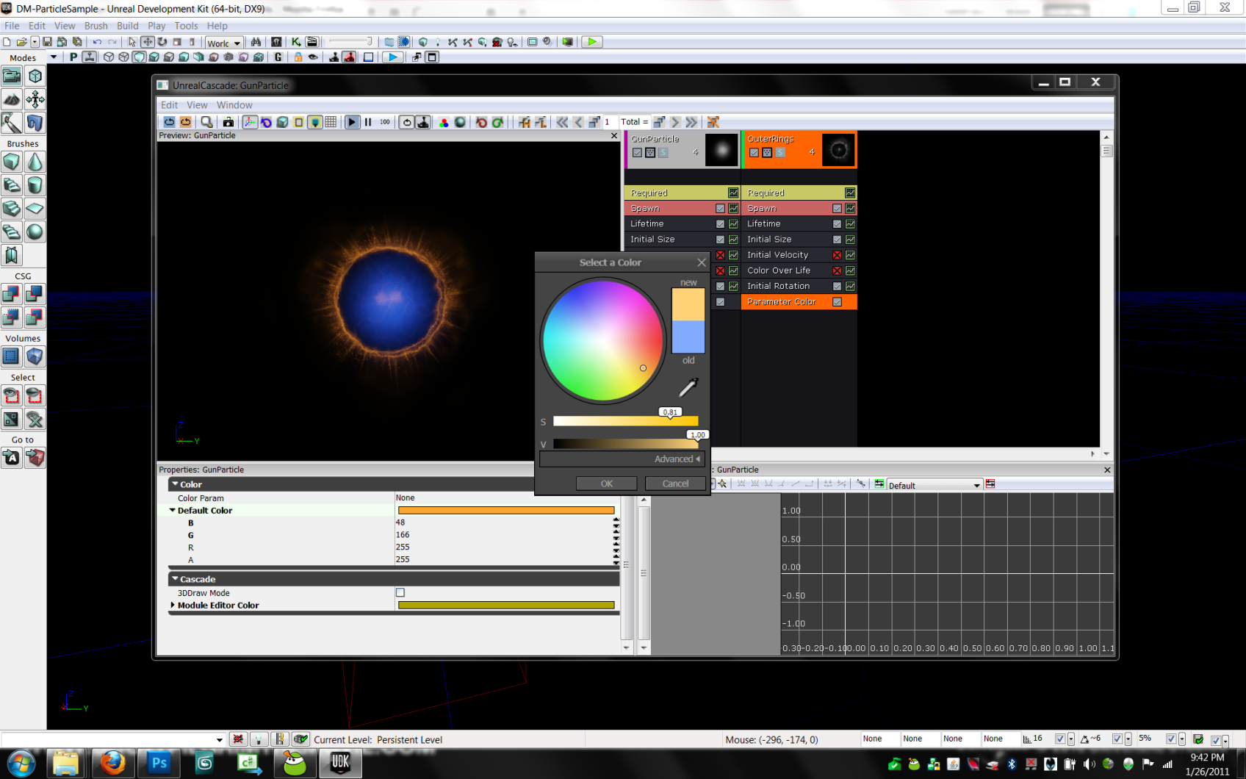Open the Window menu in UnrealCascade
The height and width of the screenshot is (779, 1246).
click(234, 105)
